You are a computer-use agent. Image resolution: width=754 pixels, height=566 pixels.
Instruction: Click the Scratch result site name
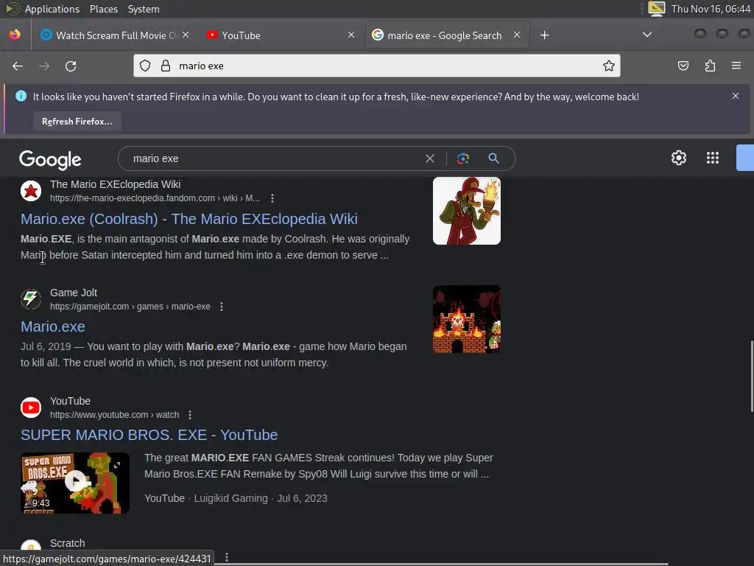click(x=67, y=543)
